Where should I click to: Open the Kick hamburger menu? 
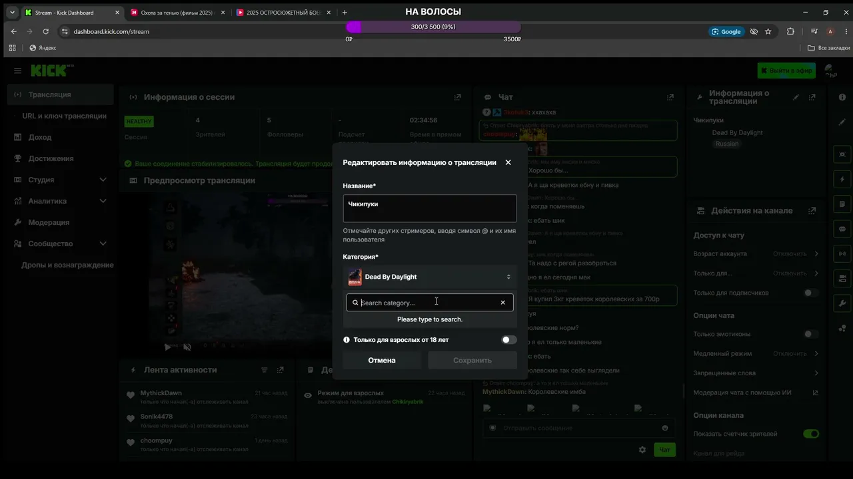click(18, 71)
